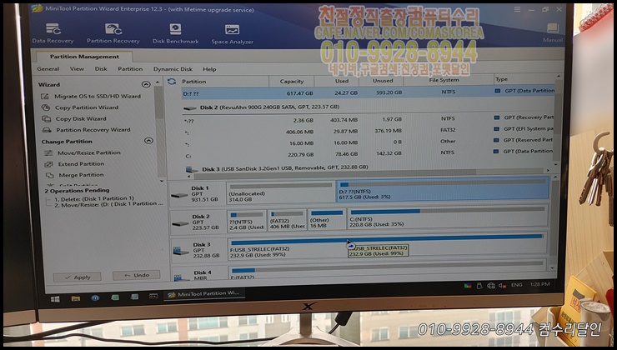The width and height of the screenshot is (617, 350).
Task: Open the Partition Recovery Wizard
Action: click(x=93, y=130)
